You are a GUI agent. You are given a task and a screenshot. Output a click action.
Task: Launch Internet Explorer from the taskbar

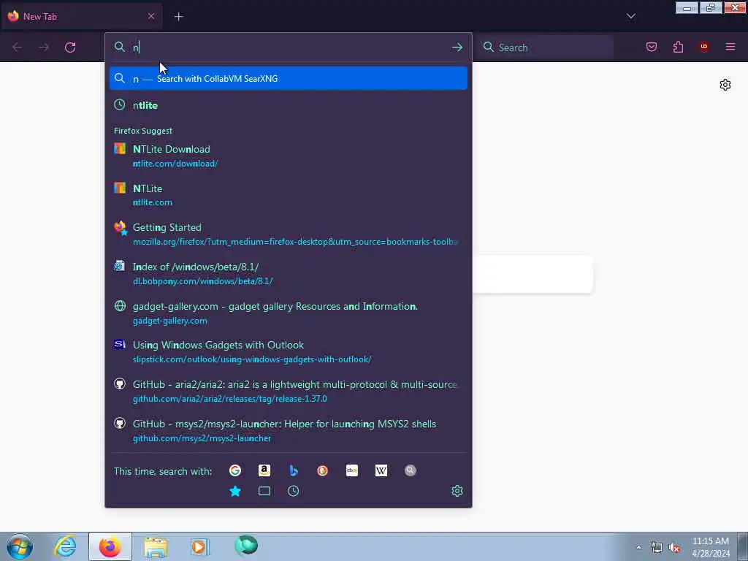pyautogui.click(x=65, y=546)
